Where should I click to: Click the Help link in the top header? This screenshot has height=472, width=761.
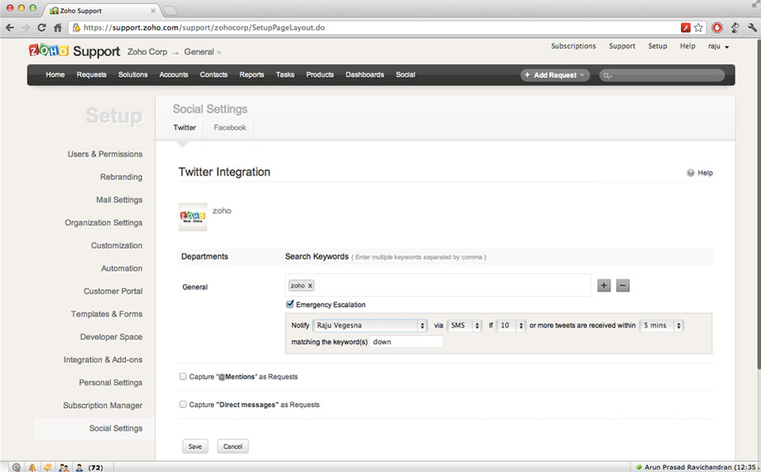[x=688, y=46]
